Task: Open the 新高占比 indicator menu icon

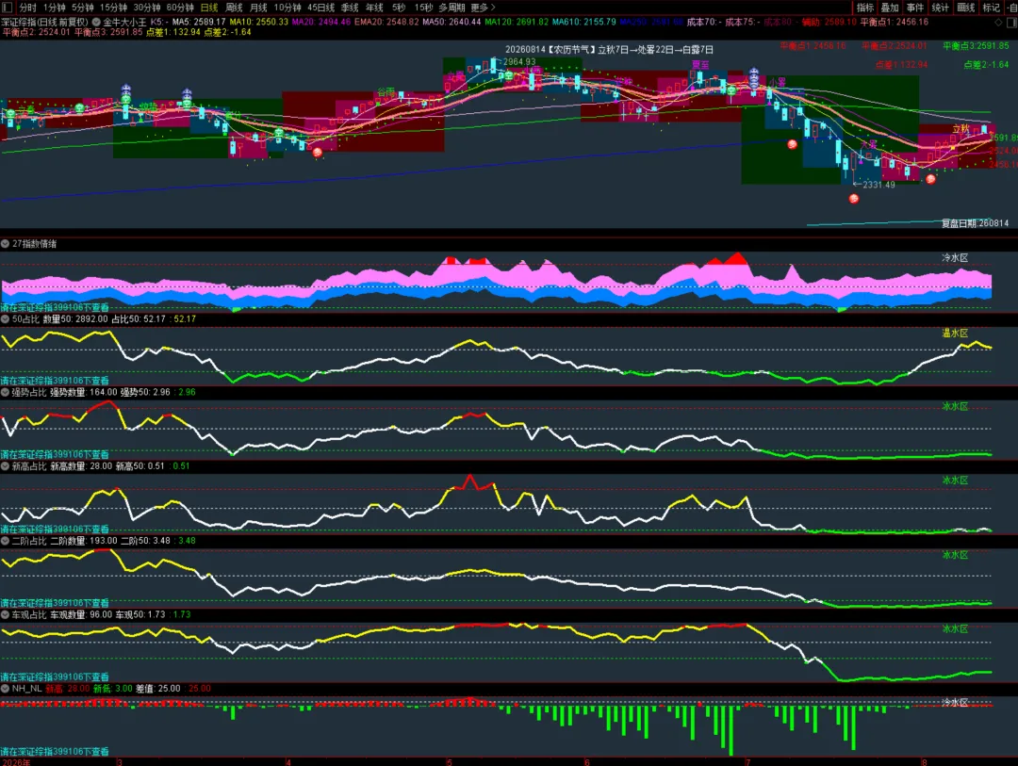Action: tap(6, 466)
